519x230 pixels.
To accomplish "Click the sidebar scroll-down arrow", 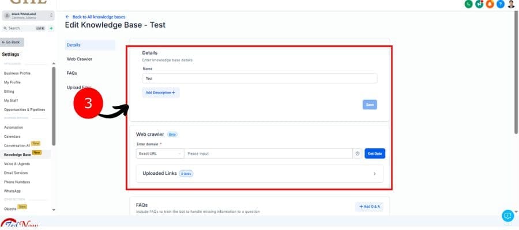I will coord(54,209).
